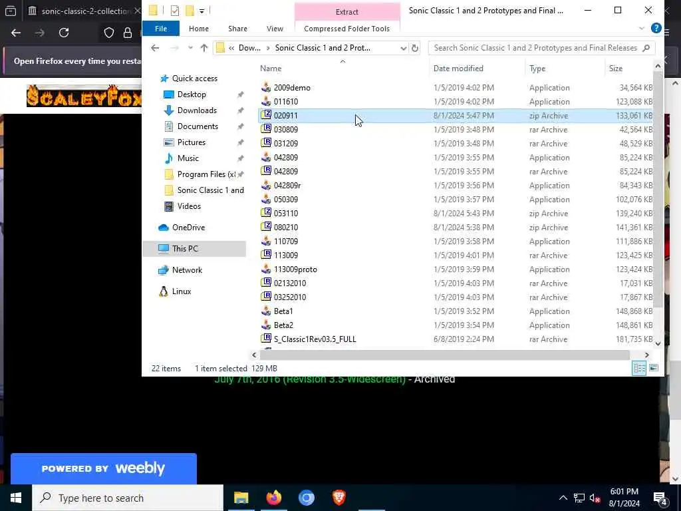Select the 030809 rar archive
Viewport: 681px width, 511px height.
[x=286, y=130]
